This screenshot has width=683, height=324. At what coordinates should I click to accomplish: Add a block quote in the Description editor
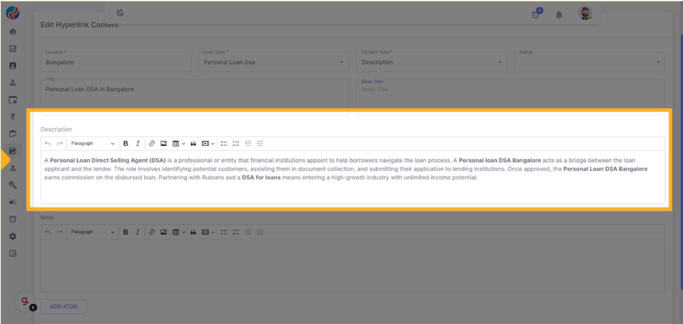[193, 143]
